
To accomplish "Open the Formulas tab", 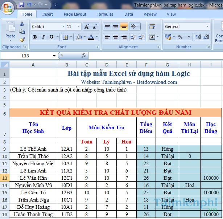I will point(105,14).
